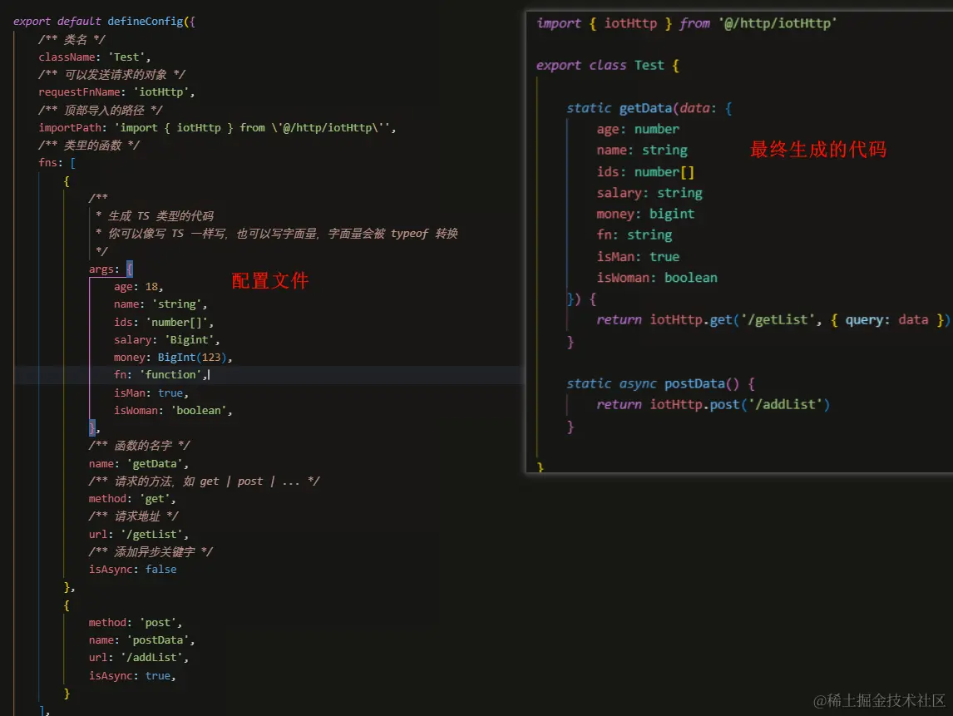Click the typeof 转换 comment line

[277, 234]
